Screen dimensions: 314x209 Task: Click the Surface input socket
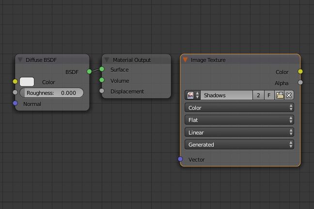[102, 69]
